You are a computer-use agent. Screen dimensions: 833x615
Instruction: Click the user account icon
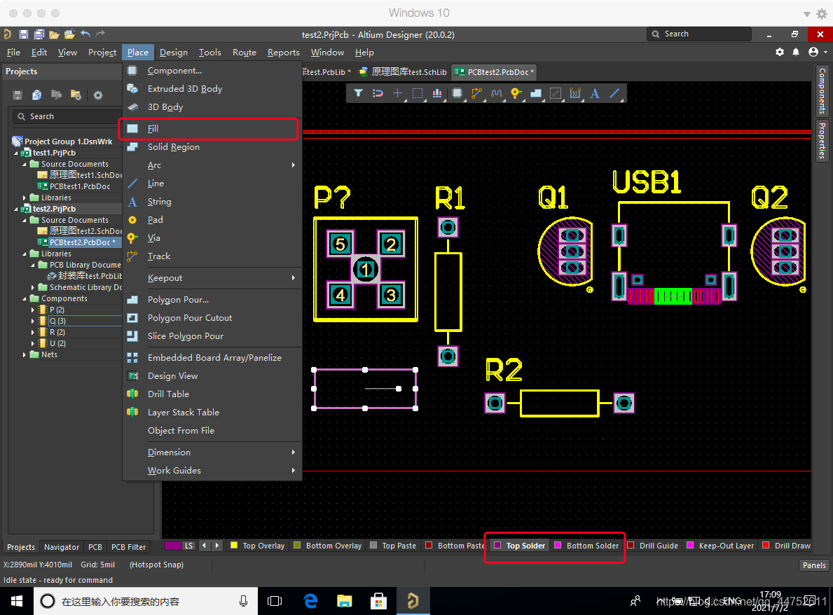pyautogui.click(x=813, y=52)
